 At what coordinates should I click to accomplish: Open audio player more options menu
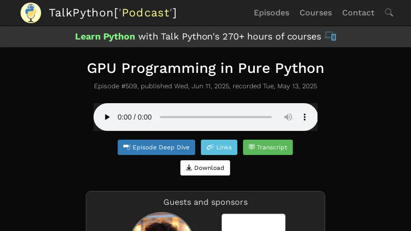coord(305,117)
